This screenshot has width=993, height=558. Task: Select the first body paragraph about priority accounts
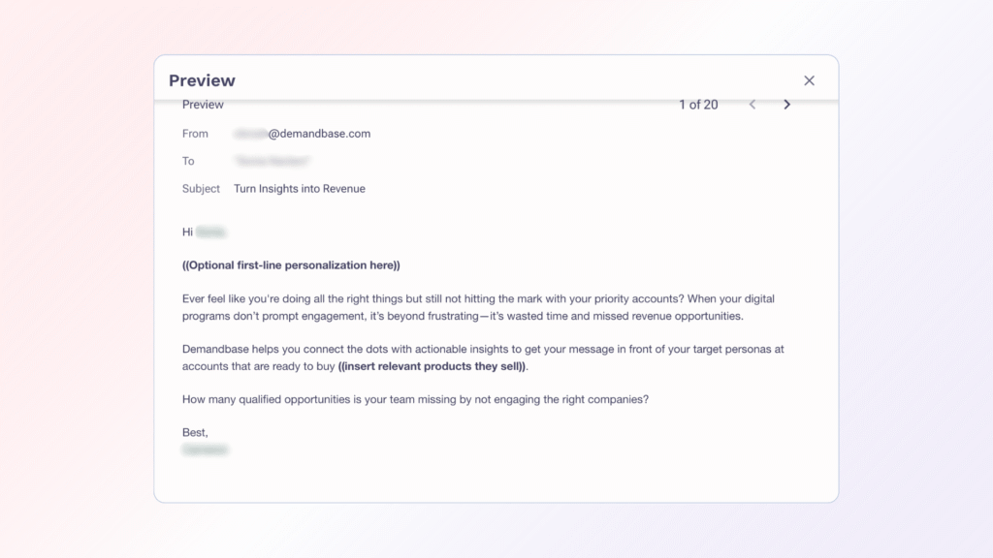click(x=477, y=307)
